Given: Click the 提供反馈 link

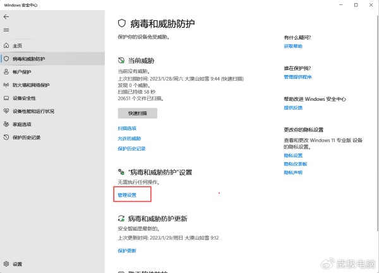Looking at the screenshot, I should [293, 108].
